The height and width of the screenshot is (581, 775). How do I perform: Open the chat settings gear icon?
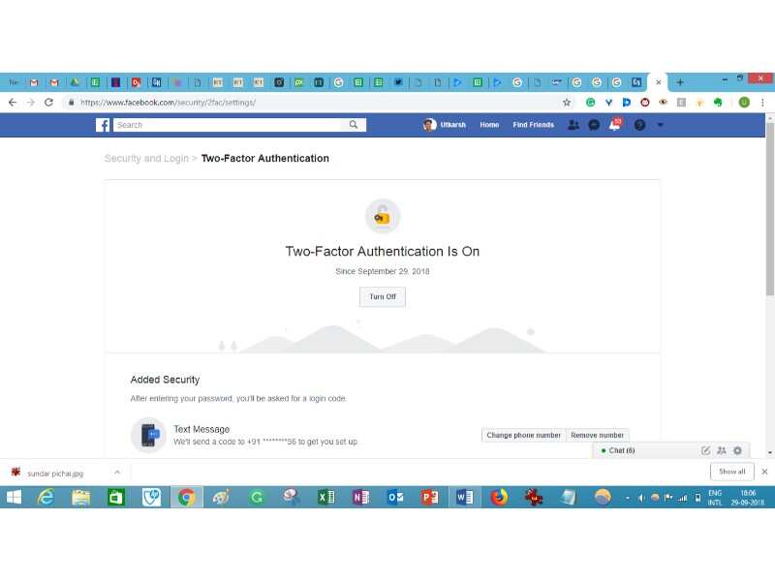coord(737,450)
